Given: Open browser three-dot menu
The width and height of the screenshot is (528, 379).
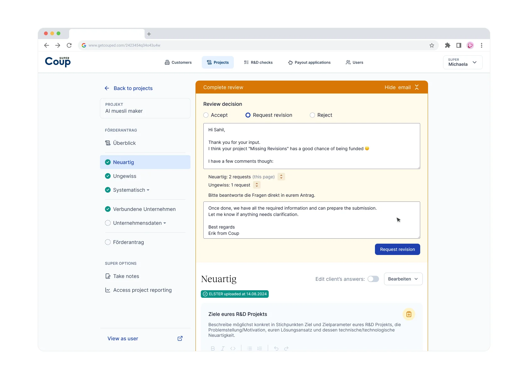Looking at the screenshot, I should click(481, 45).
